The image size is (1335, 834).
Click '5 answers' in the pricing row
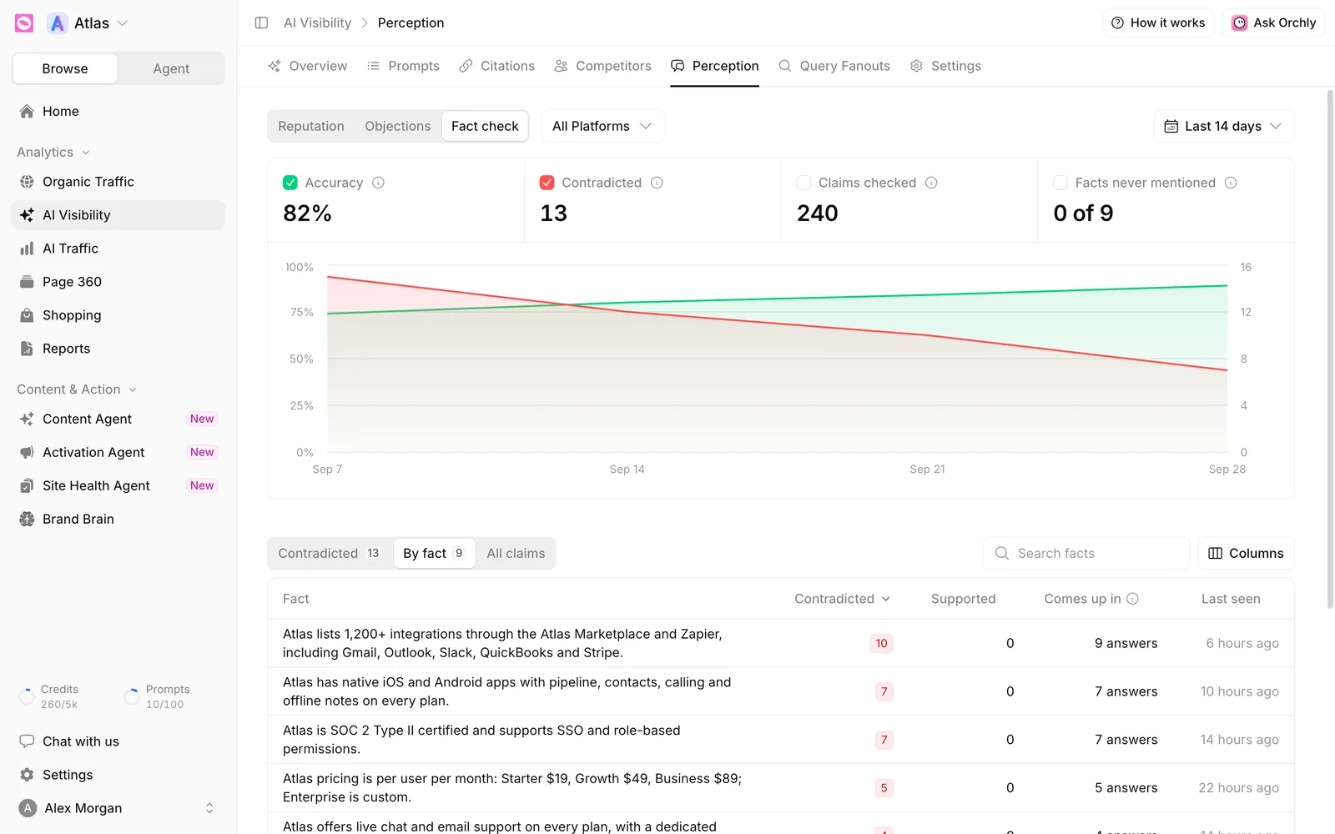pos(1126,788)
